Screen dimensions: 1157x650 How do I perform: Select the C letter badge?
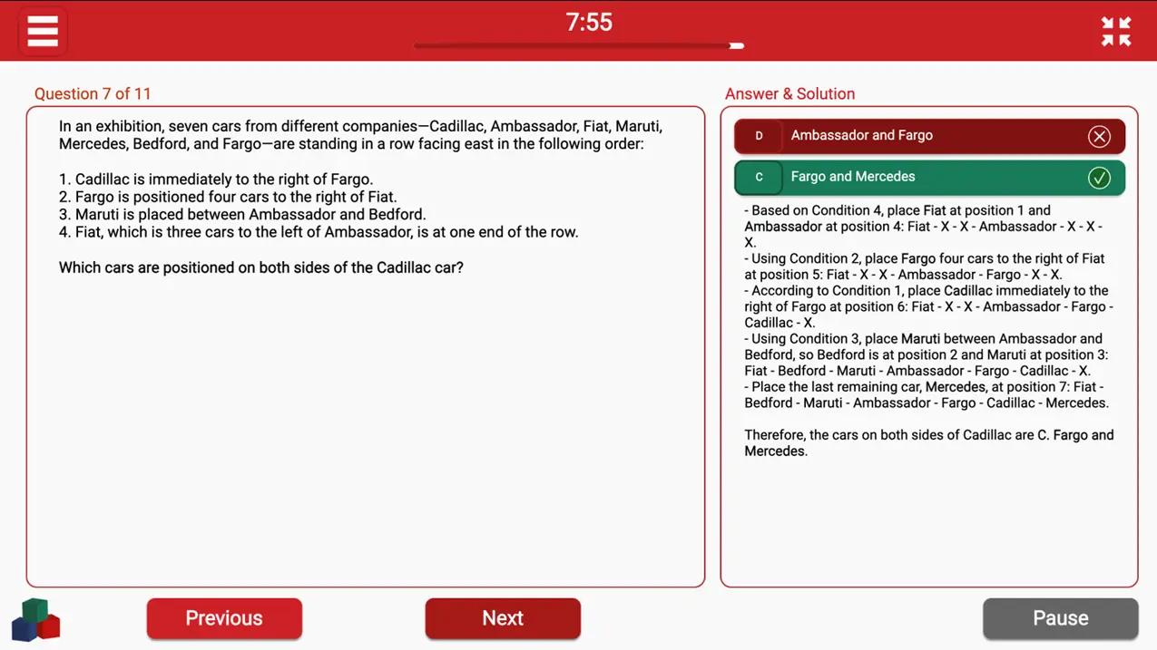(759, 177)
